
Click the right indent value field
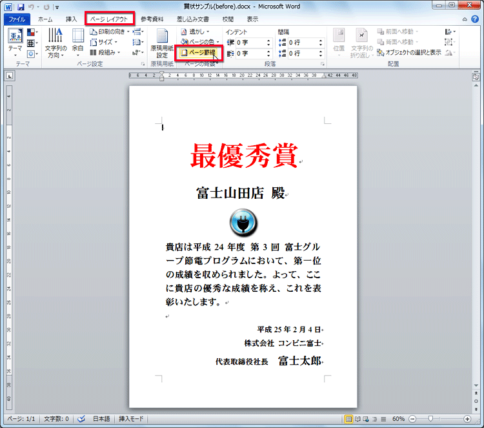tap(250, 54)
